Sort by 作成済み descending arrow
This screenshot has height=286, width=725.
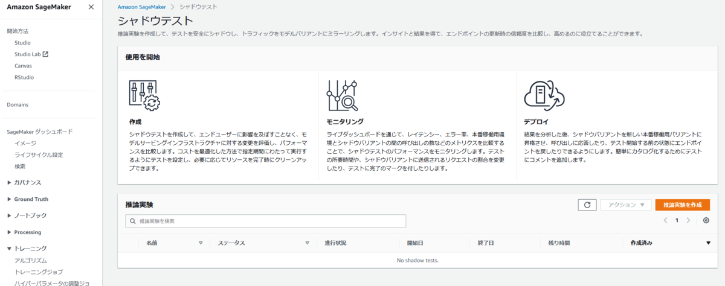coord(708,243)
